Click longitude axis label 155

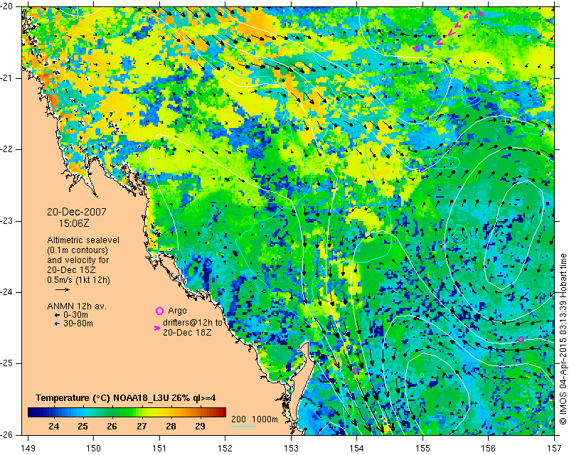click(422, 449)
